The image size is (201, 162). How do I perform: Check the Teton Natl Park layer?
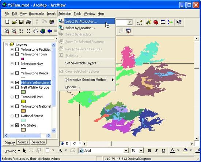17,97
